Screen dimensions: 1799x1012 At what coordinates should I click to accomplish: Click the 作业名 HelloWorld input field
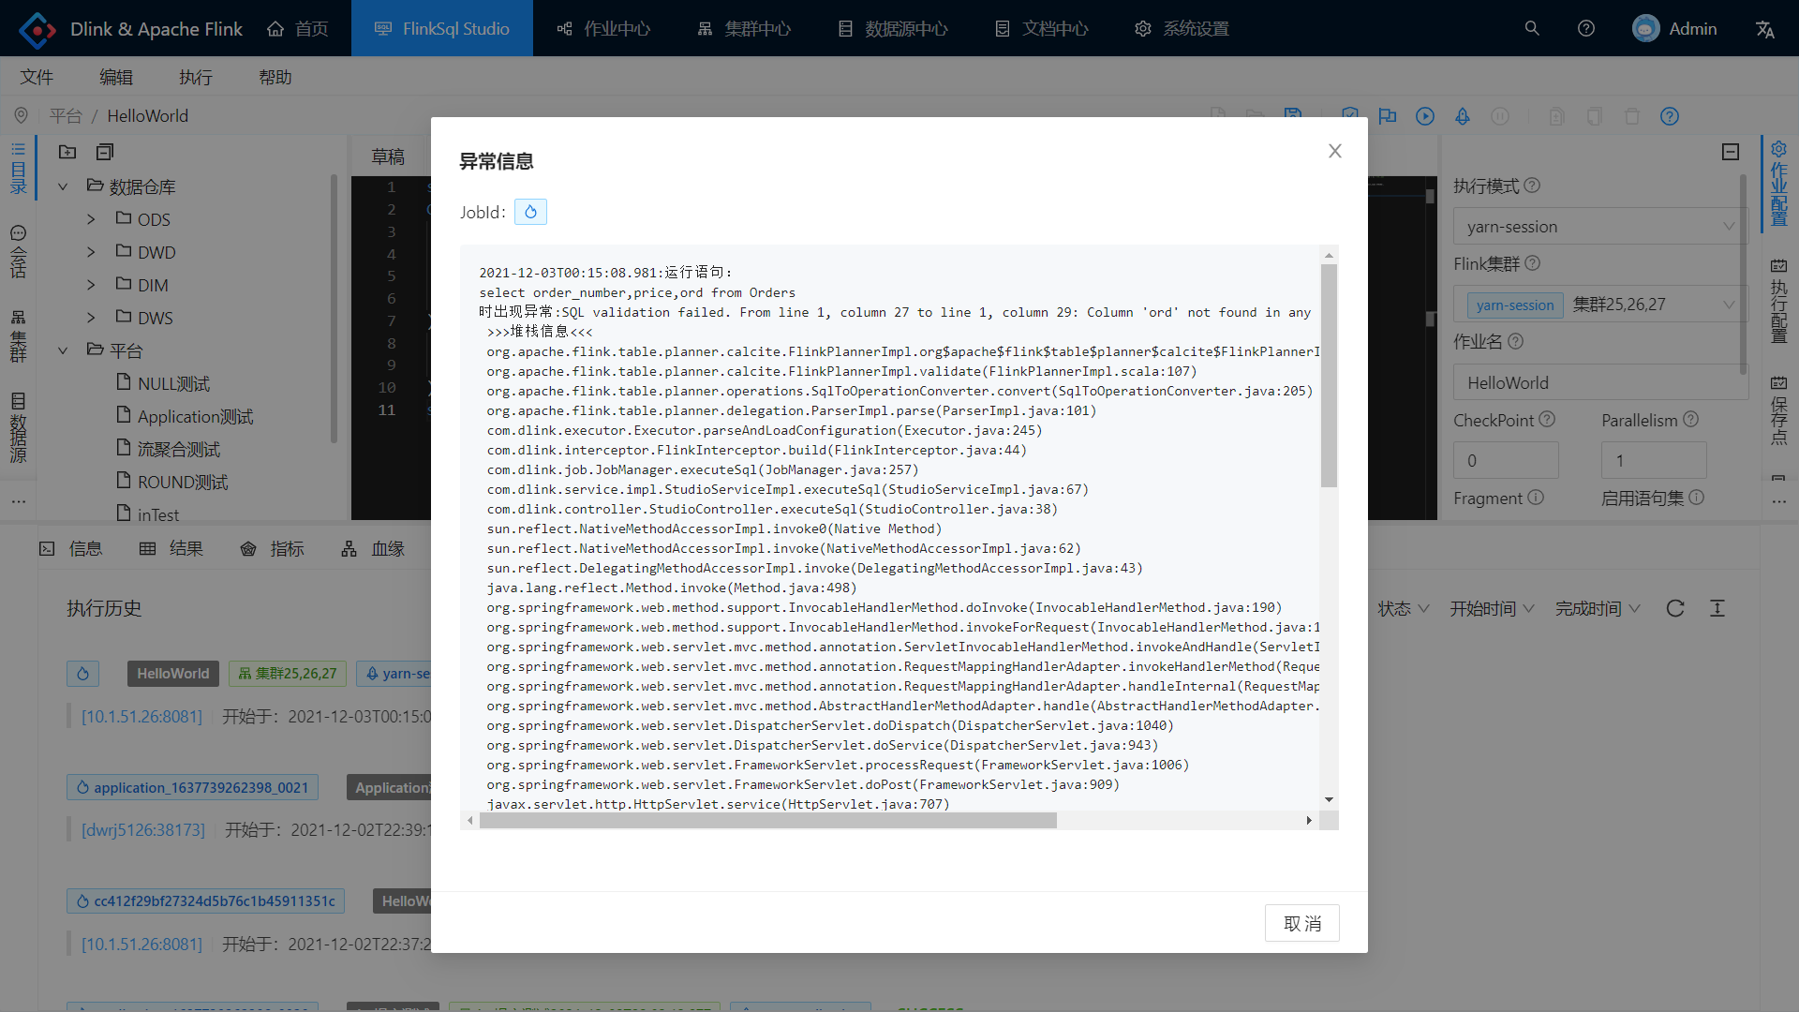pyautogui.click(x=1598, y=382)
